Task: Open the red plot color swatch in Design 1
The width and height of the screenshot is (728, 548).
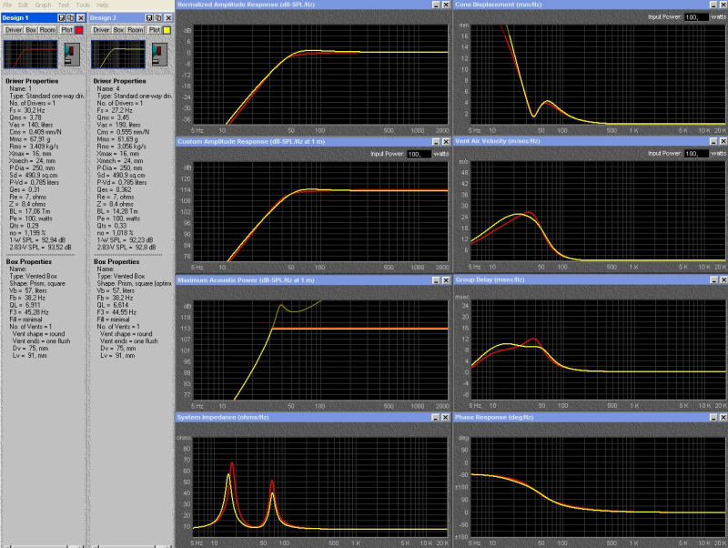Action: coord(80,30)
